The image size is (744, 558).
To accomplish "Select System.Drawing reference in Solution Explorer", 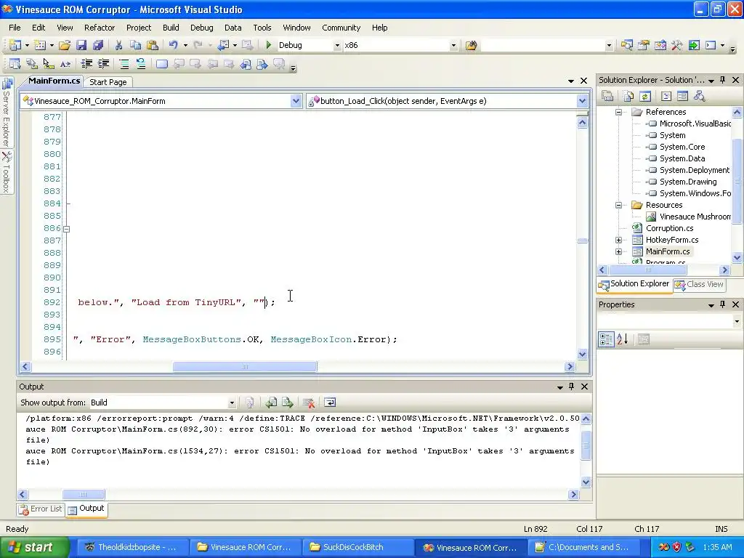I will [x=687, y=182].
